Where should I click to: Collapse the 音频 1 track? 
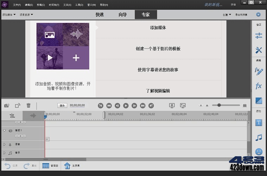pos(5,131)
